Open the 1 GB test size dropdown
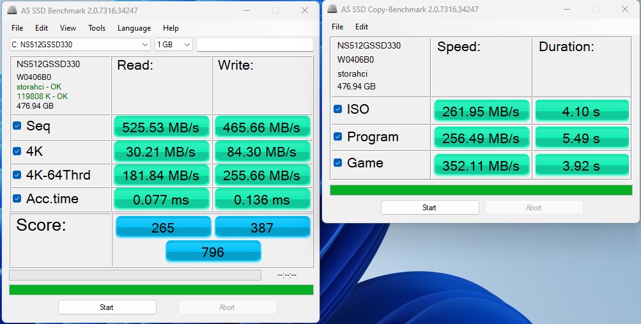 [174, 45]
